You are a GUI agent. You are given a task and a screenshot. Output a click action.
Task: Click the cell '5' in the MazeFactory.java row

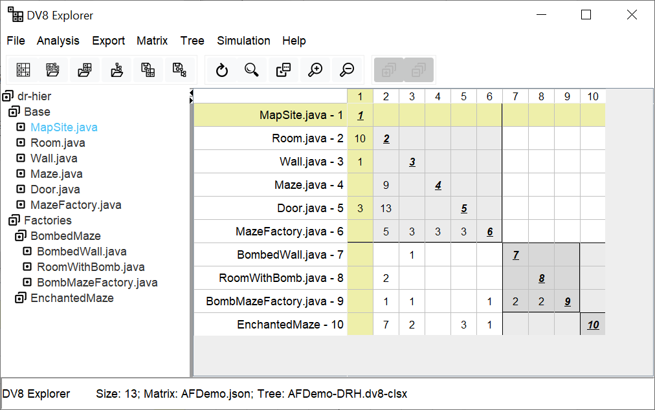click(386, 232)
